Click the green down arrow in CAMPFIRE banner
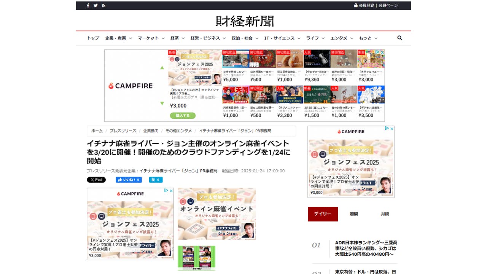Viewport: 487px width, 274px height. [162, 103]
